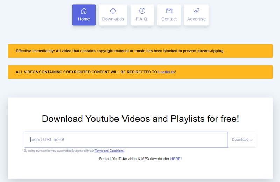Click the Home house icon
Viewport: 280px width, 182px height.
click(x=84, y=11)
